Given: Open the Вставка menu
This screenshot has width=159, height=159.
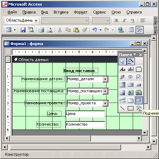Looking at the screenshot, I should pos(61,12).
